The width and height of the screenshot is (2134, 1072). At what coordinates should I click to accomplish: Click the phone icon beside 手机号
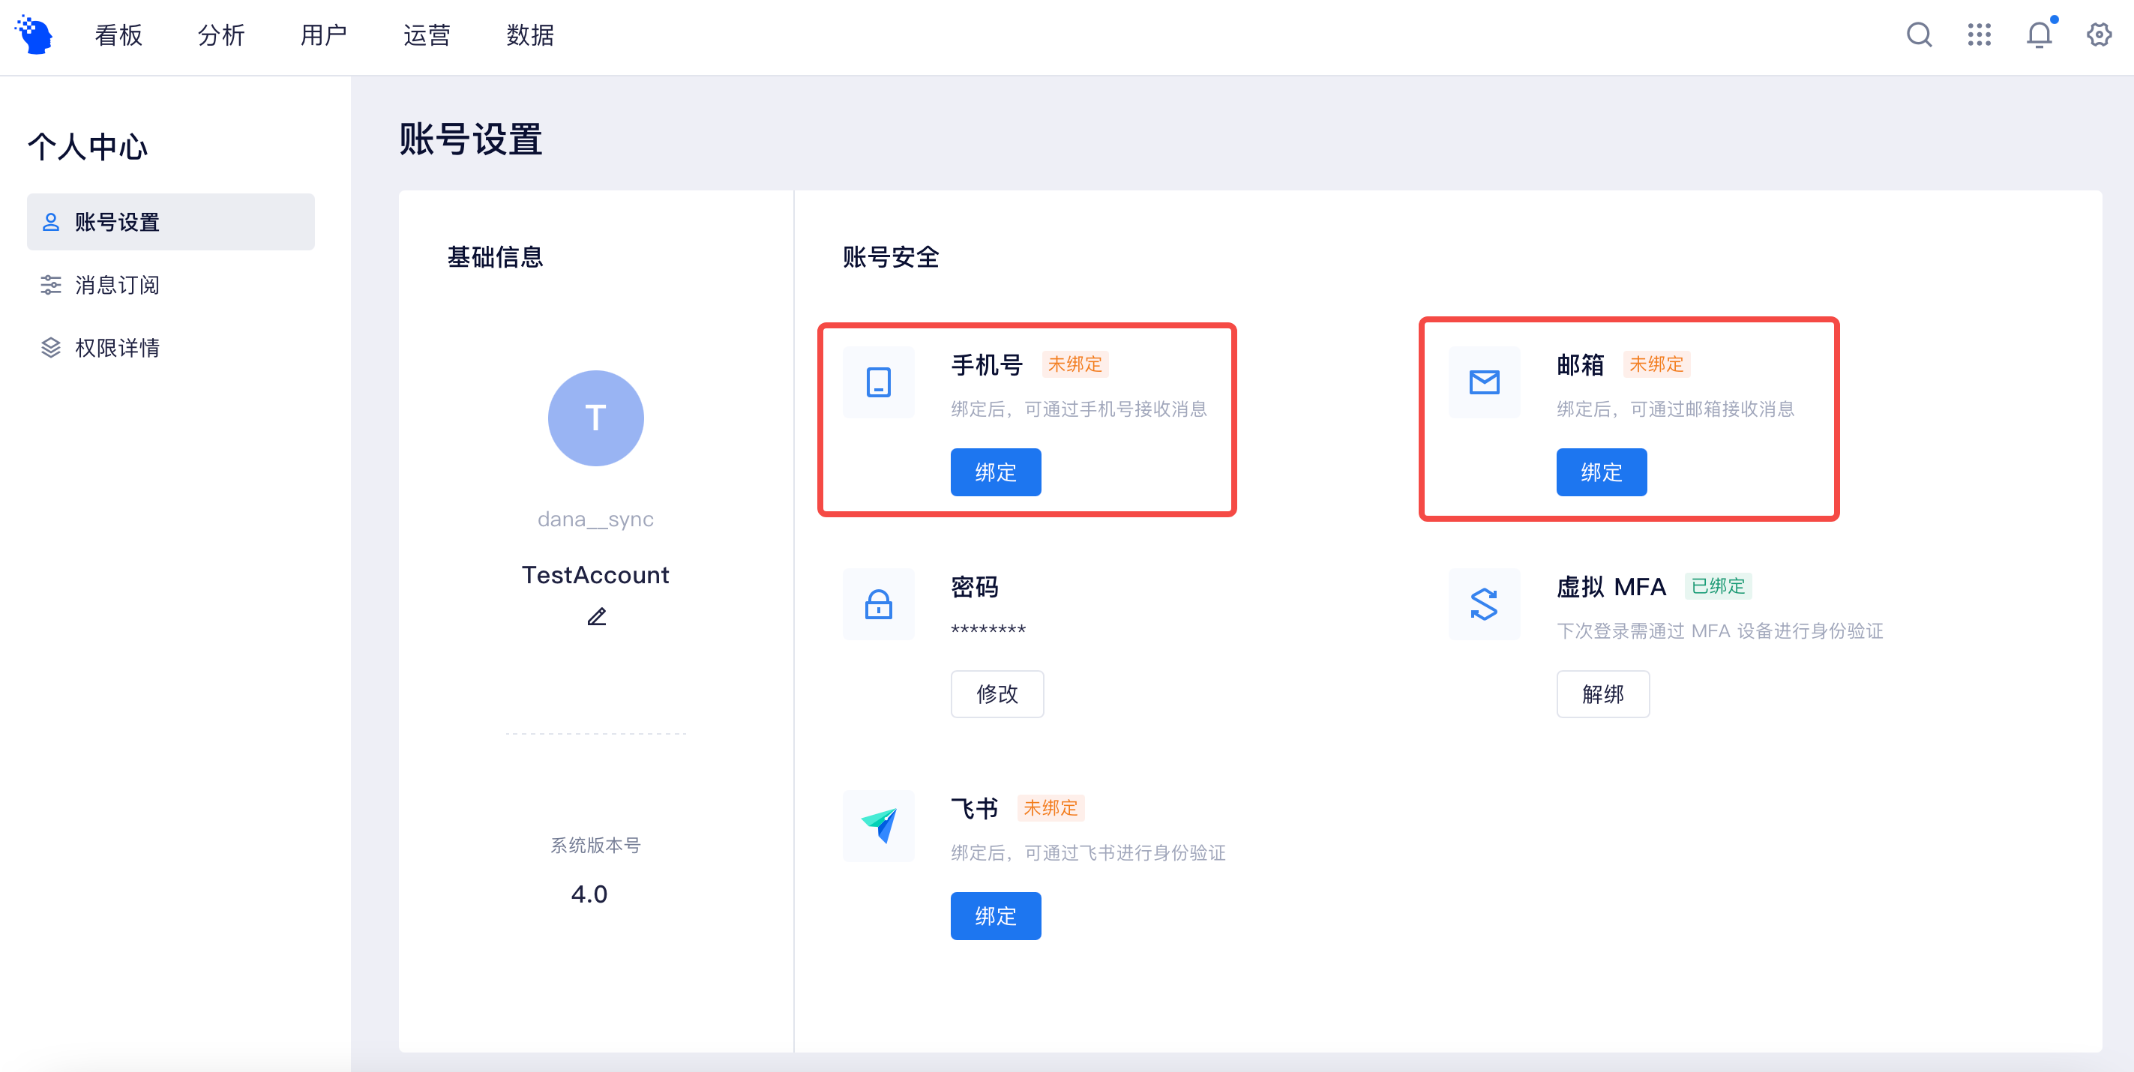tap(878, 382)
